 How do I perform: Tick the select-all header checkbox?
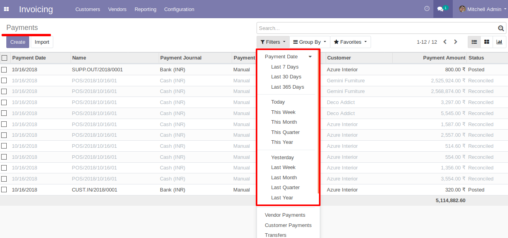coord(4,58)
